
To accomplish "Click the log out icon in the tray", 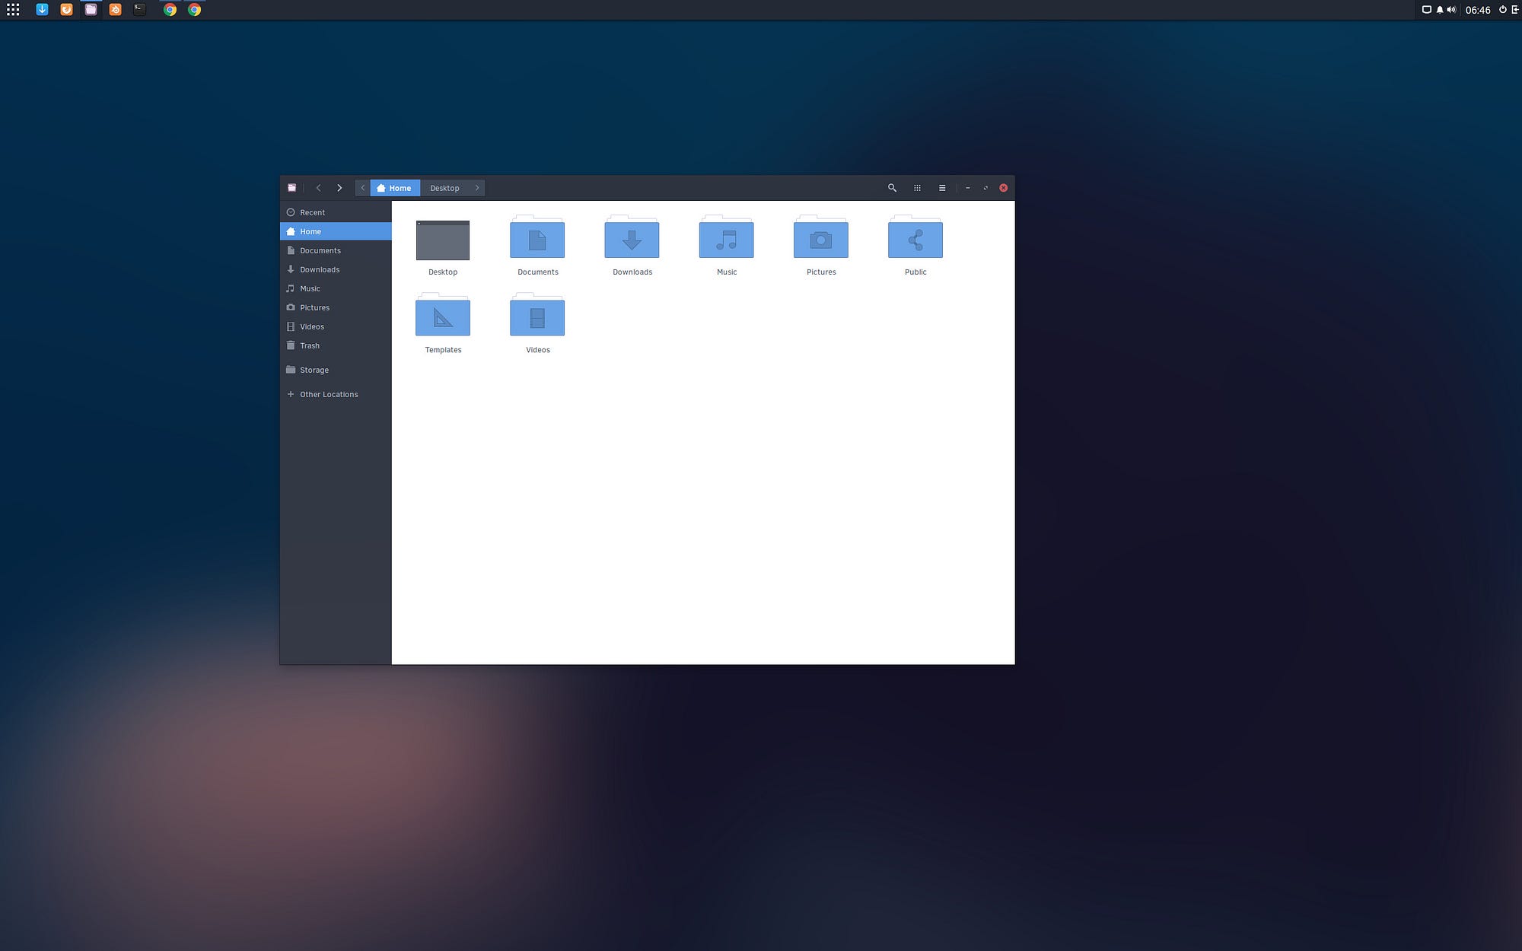I will [1515, 10].
